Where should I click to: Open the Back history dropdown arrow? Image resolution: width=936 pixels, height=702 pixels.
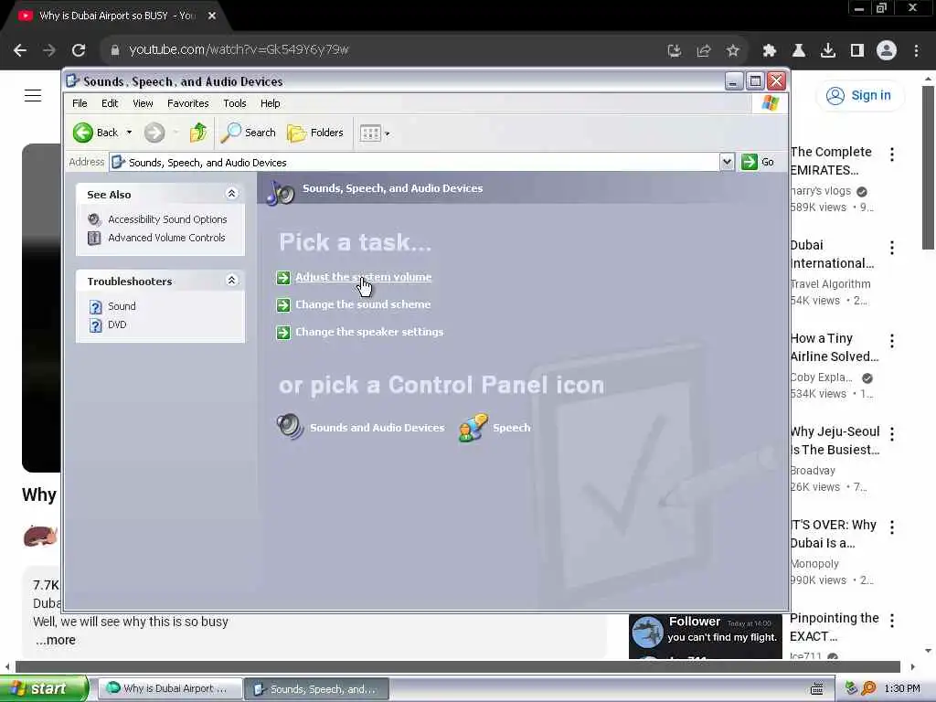[129, 133]
